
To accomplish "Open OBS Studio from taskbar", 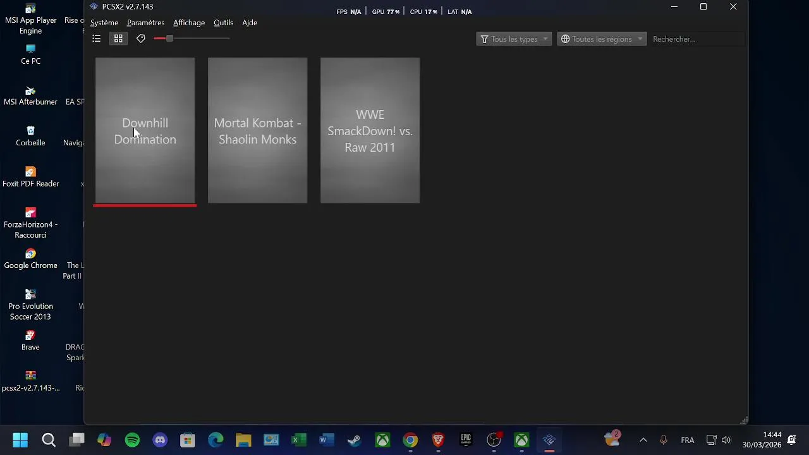I will coord(494,440).
